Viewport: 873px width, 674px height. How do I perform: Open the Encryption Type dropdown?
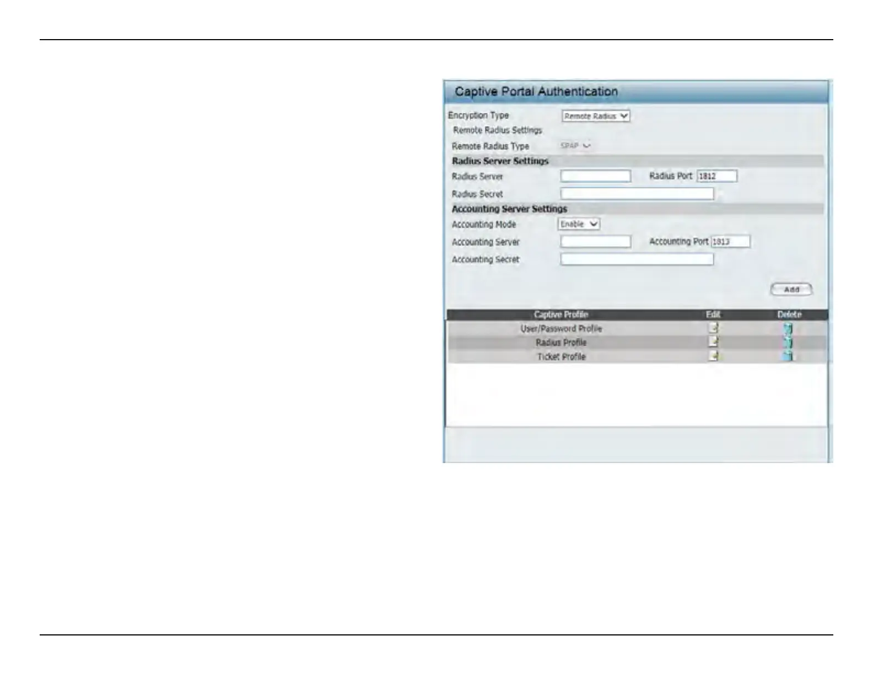(596, 116)
